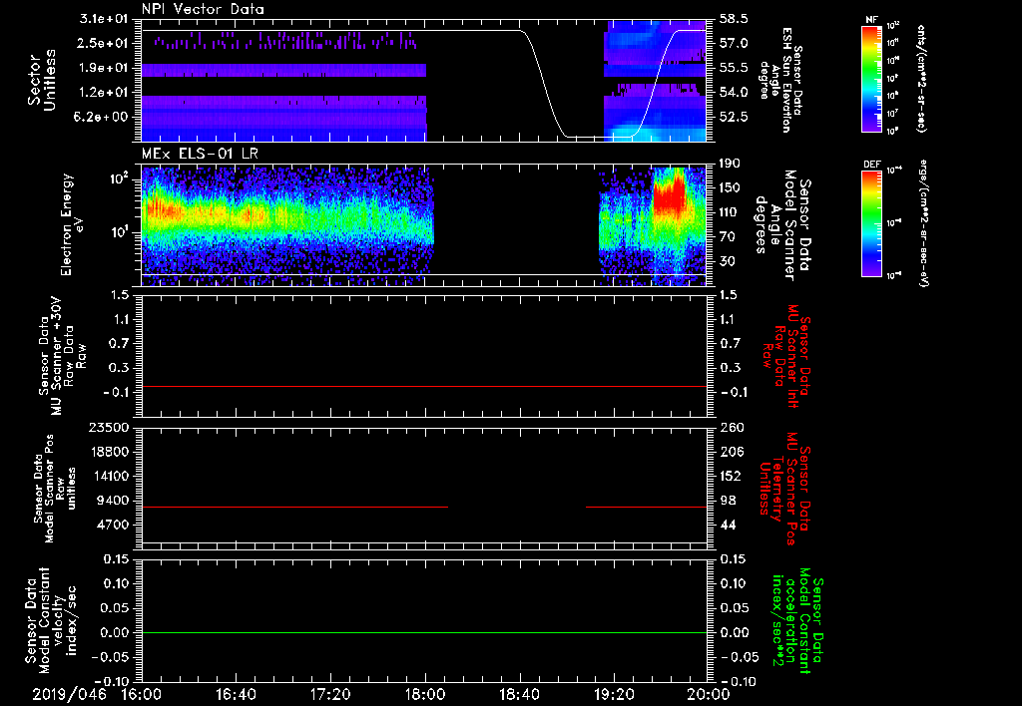The image size is (1022, 706).
Task: Click the 19:20 time axis label
Action: (x=614, y=694)
